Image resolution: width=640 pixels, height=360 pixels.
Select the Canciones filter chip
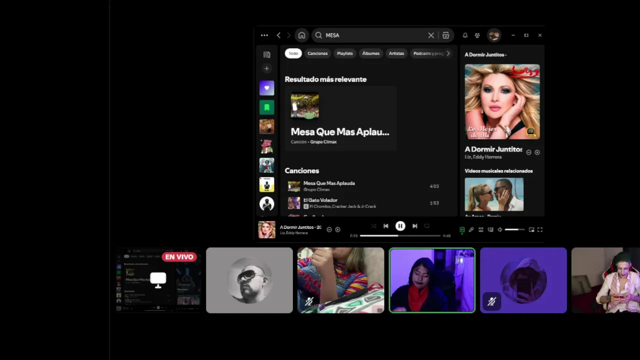[x=317, y=53]
